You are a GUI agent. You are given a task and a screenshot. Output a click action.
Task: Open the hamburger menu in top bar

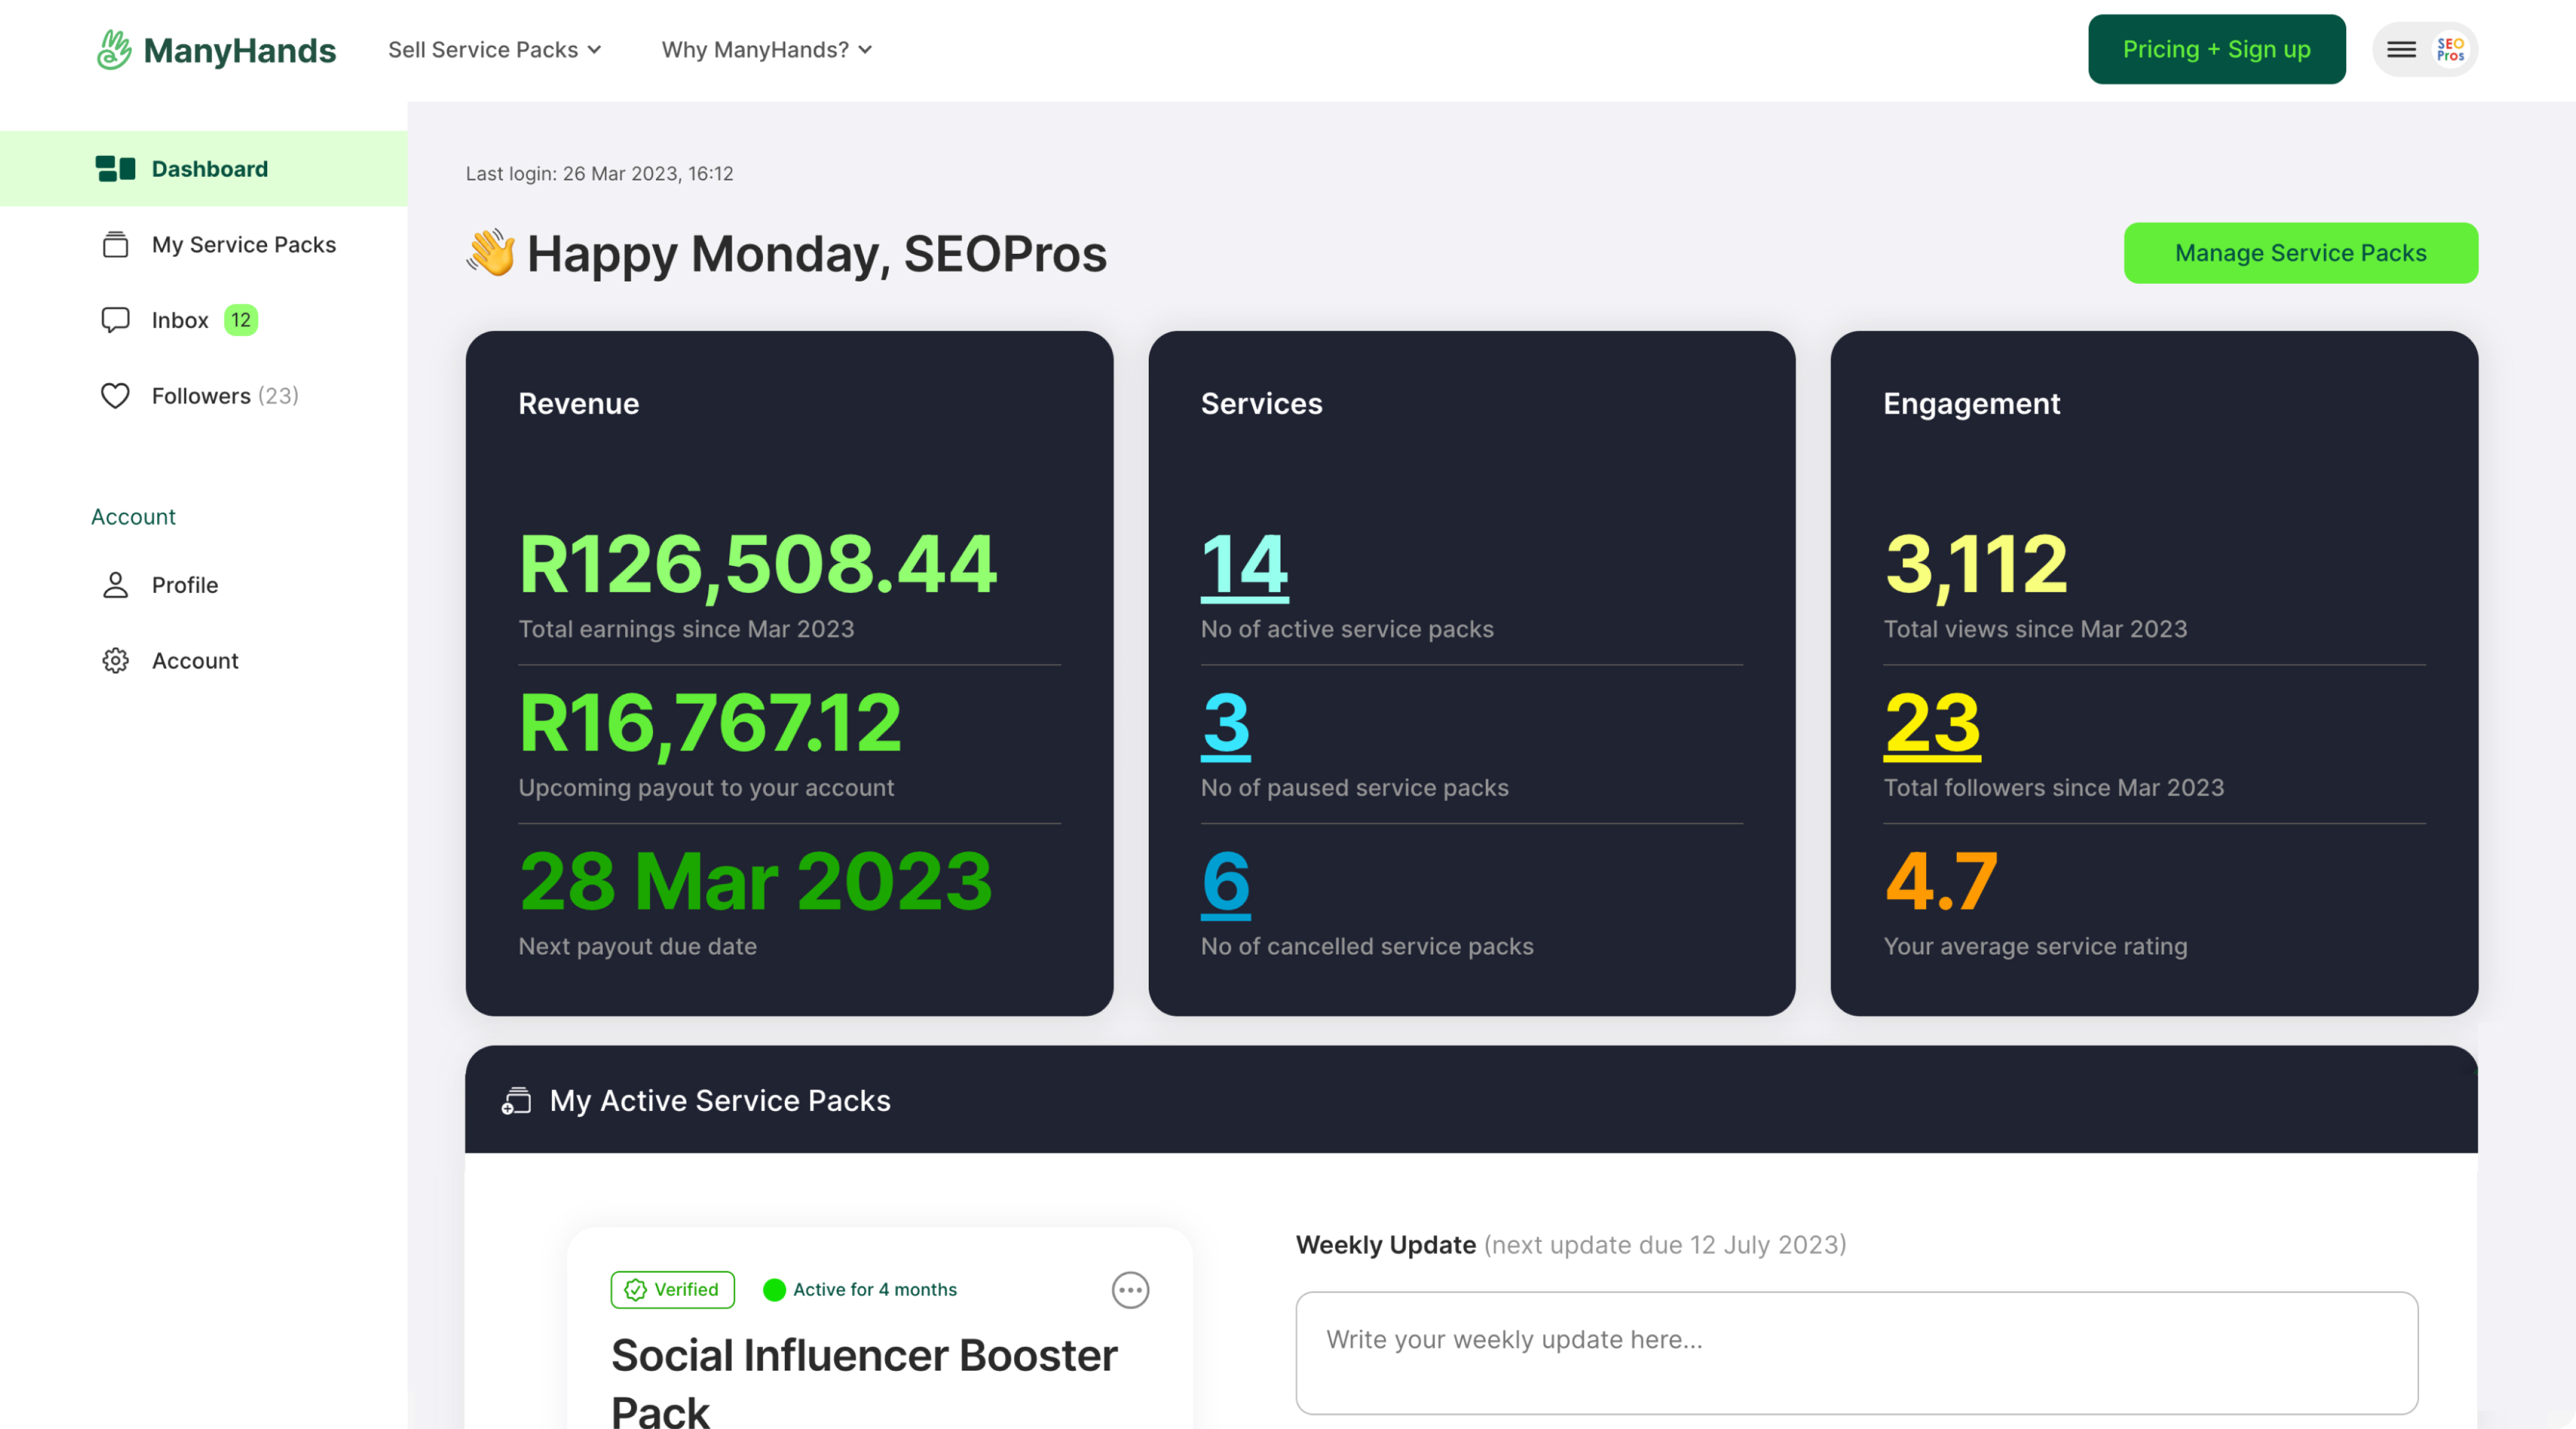tap(2401, 50)
